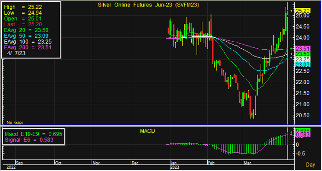Select the Signal E6 = 0.583 legend line

point(29,140)
